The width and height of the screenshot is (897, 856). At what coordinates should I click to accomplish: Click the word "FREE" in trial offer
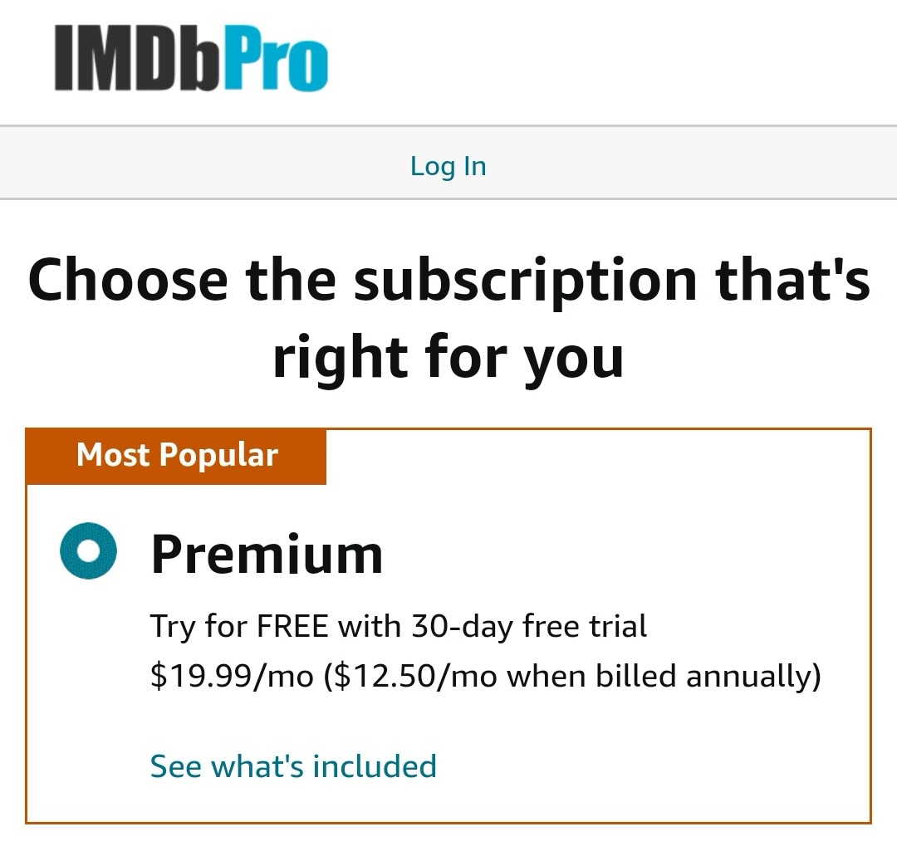tap(292, 625)
